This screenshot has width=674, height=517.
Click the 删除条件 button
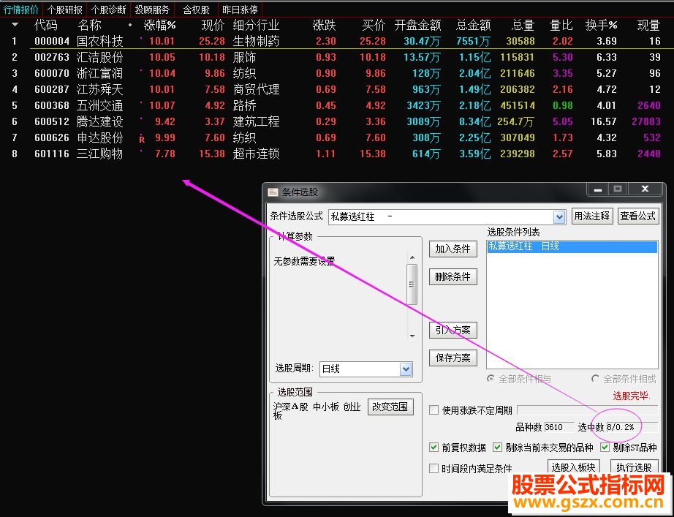(453, 276)
